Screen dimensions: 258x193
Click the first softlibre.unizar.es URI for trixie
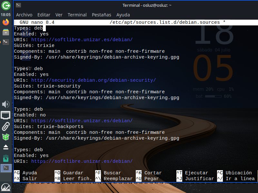point(82,40)
